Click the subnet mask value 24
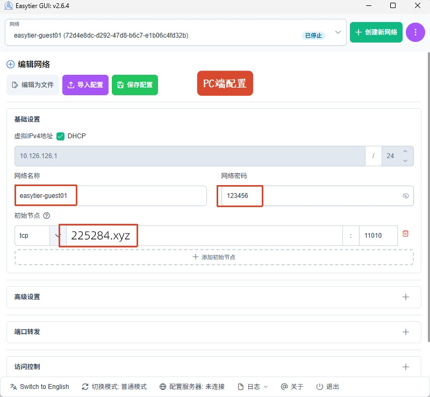The image size is (430, 397). (x=390, y=156)
